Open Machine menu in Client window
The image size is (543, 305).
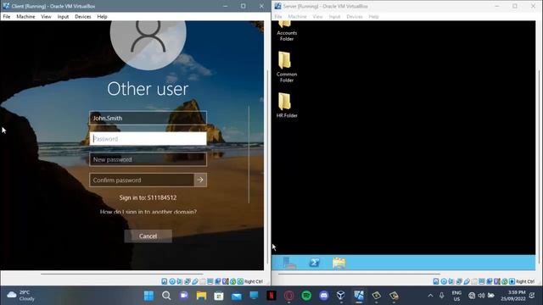click(x=25, y=17)
